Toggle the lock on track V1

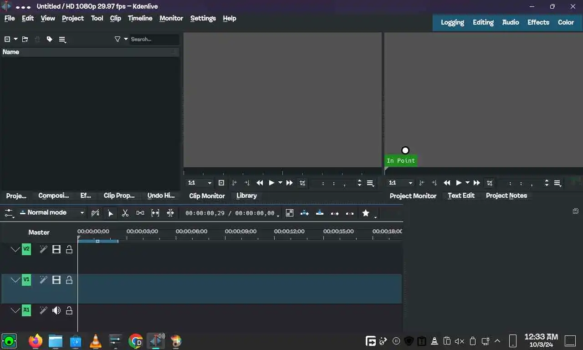pyautogui.click(x=69, y=280)
